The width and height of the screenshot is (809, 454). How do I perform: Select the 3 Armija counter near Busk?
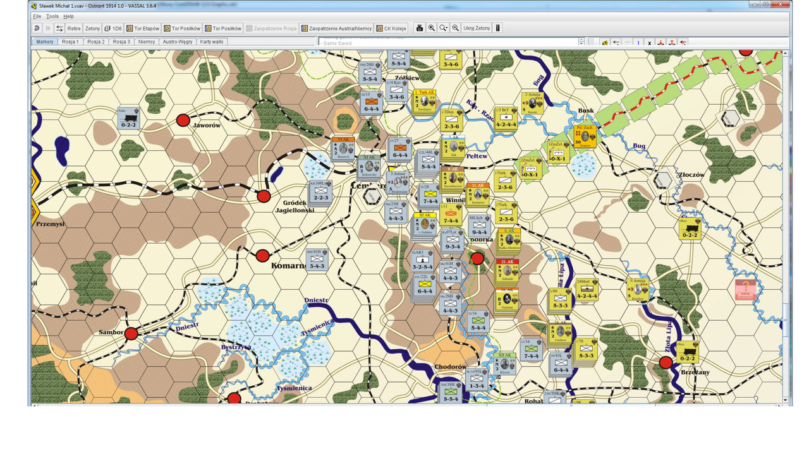[x=533, y=103]
